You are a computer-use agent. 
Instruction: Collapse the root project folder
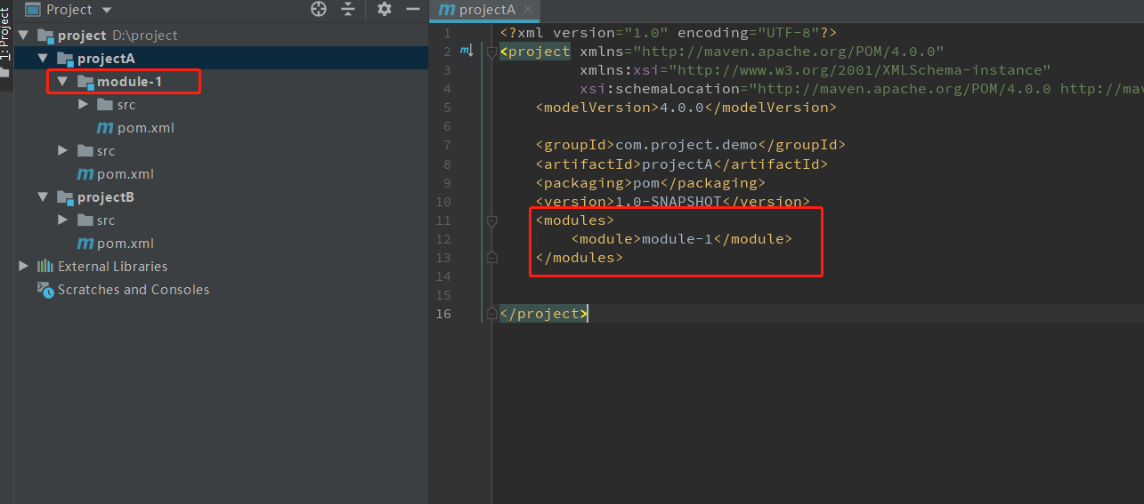[x=23, y=36]
